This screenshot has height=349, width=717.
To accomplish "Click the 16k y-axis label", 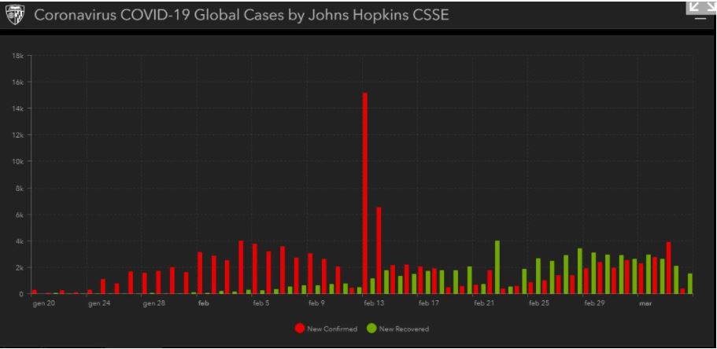I will [x=18, y=83].
